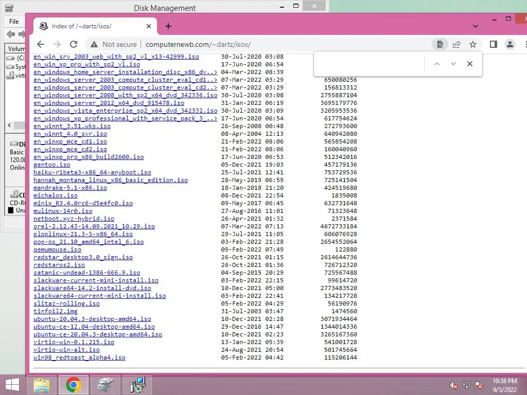
Task: Click the back arrow in Disk Management toolbar
Action: pos(11,34)
